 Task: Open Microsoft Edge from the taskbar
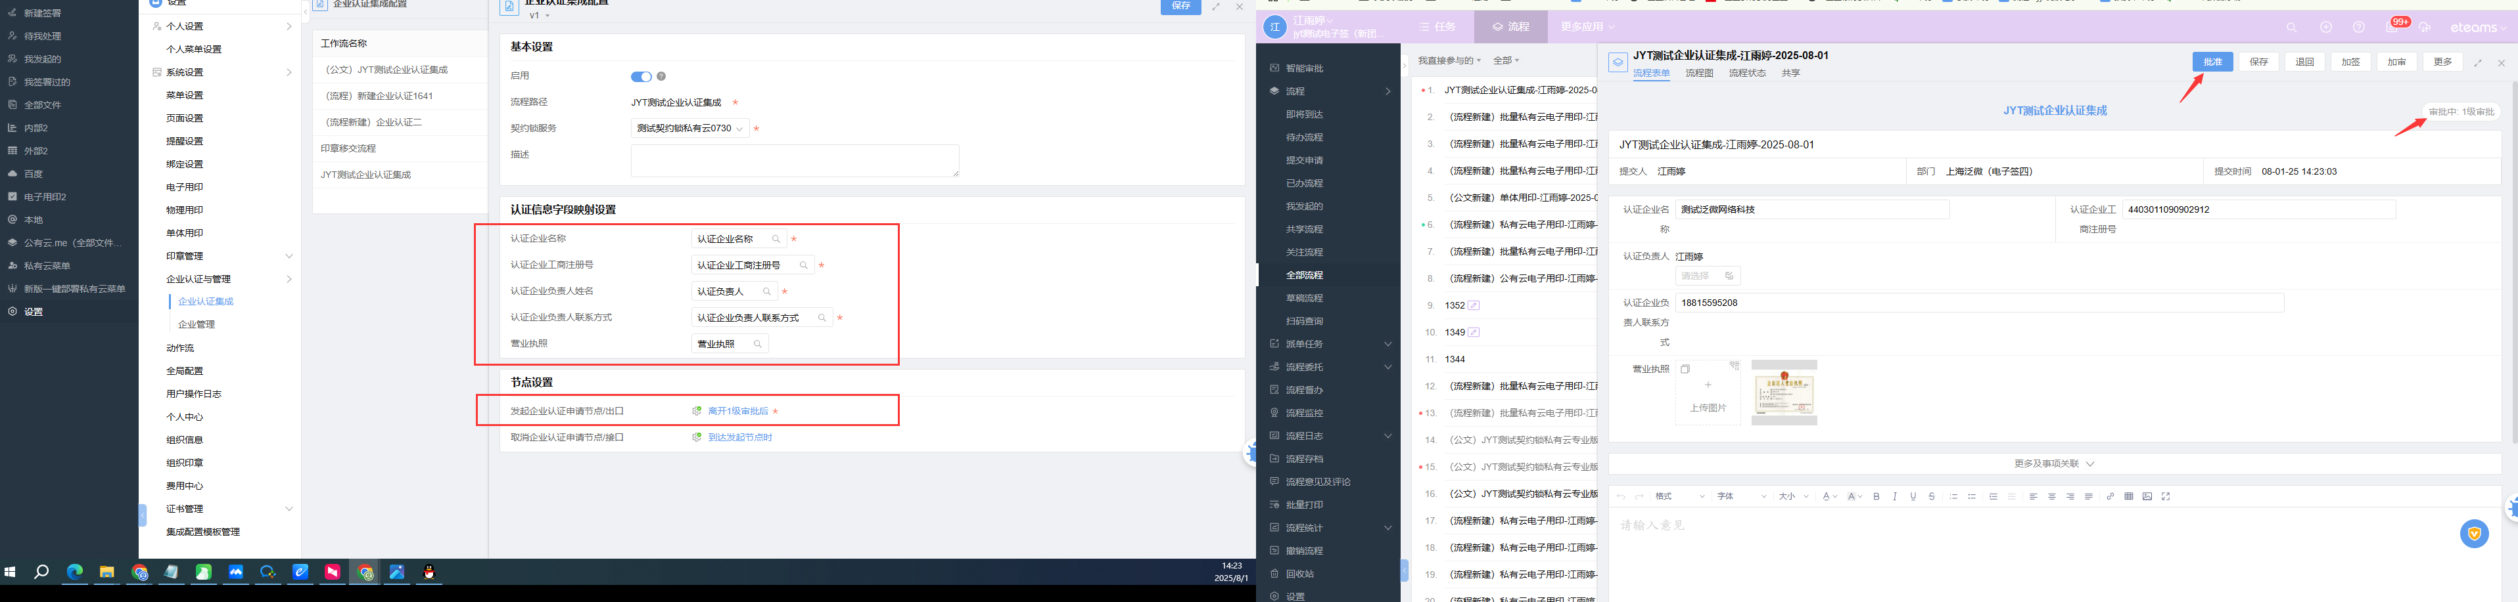(74, 572)
